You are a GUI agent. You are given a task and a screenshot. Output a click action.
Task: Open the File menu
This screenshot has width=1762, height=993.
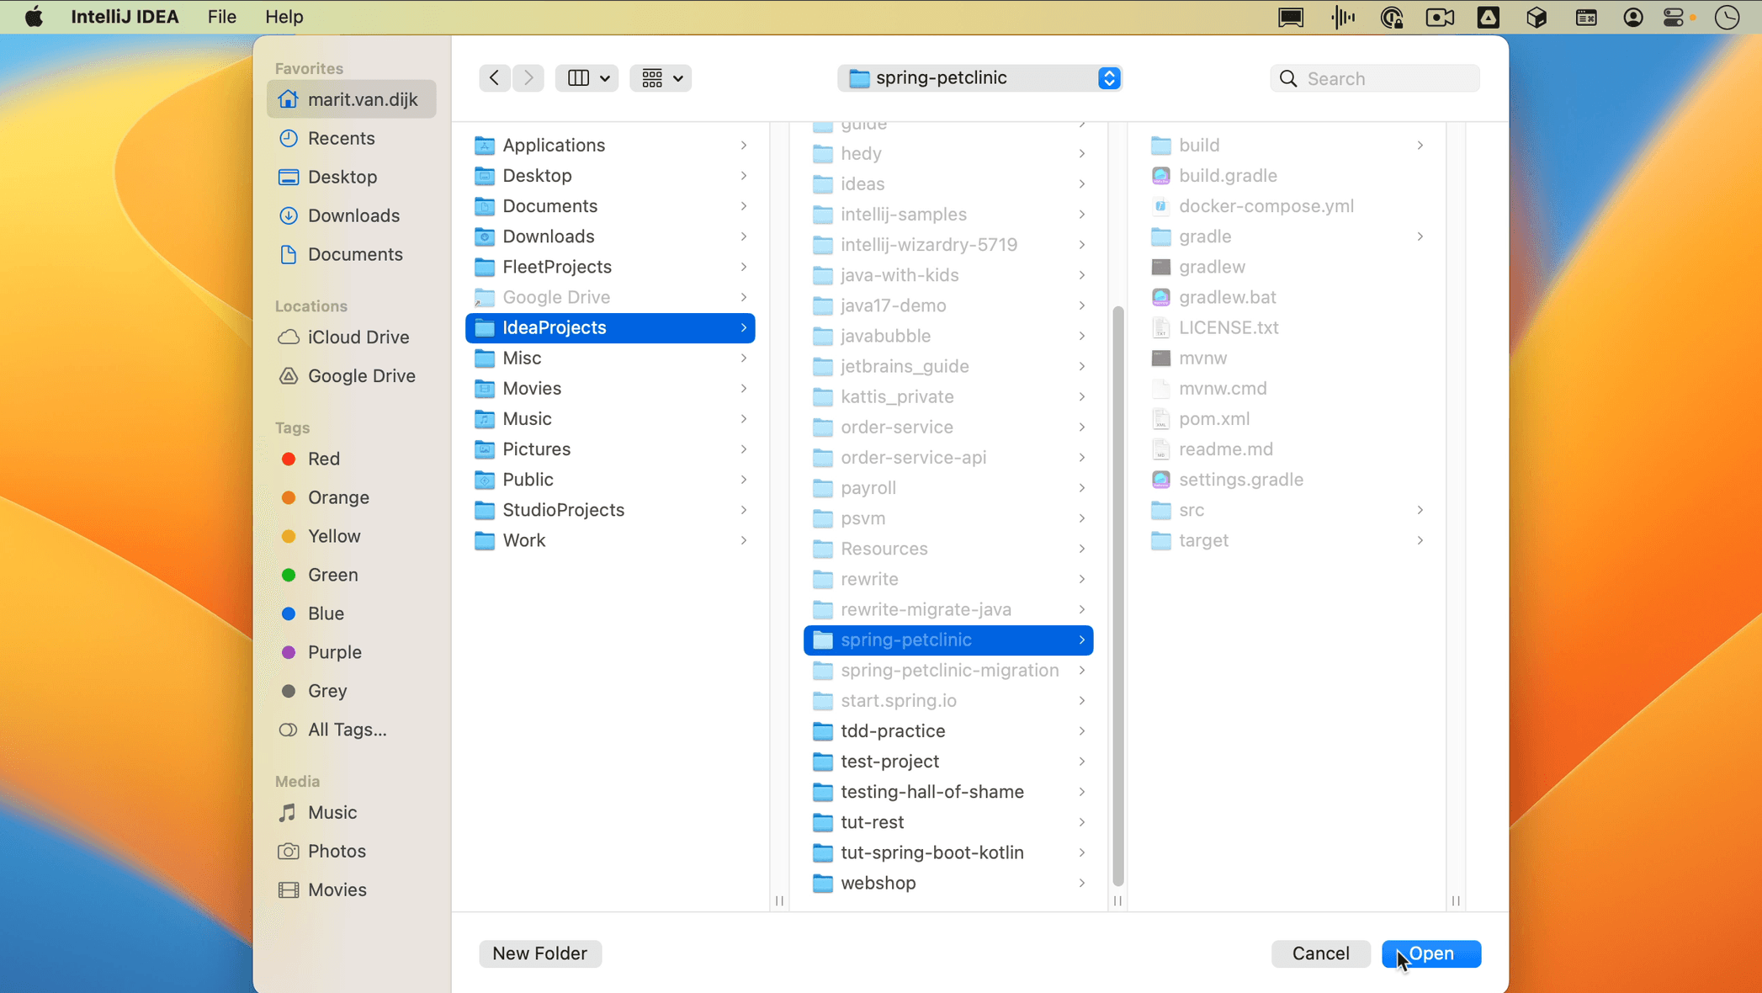[x=221, y=17]
